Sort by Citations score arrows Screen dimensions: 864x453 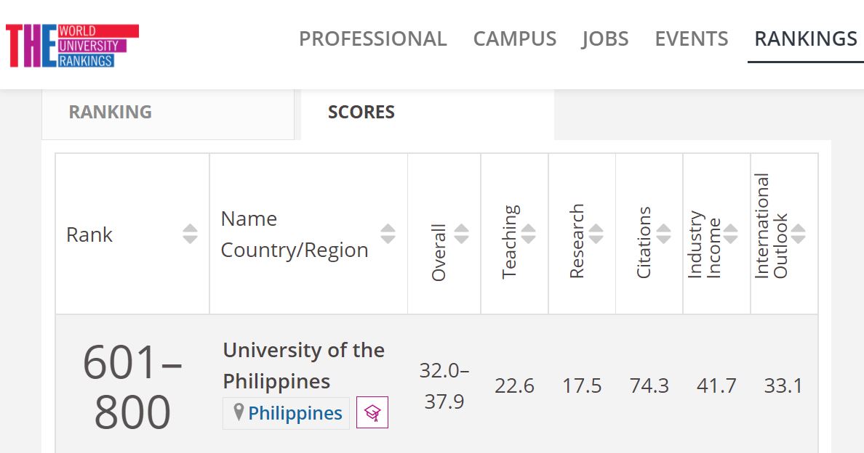(x=663, y=234)
